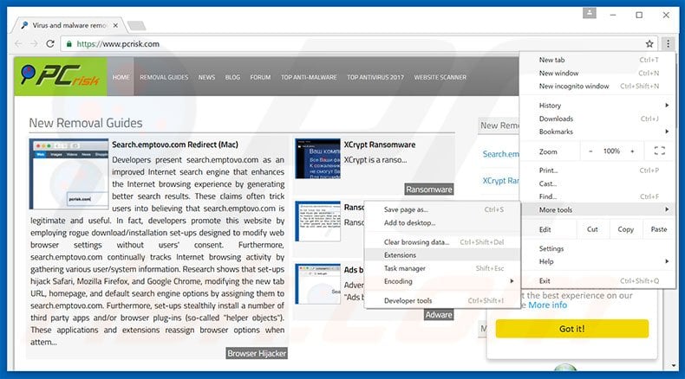This screenshot has height=379, width=685.
Task: Click the Ransomware category tag
Action: coord(429,189)
